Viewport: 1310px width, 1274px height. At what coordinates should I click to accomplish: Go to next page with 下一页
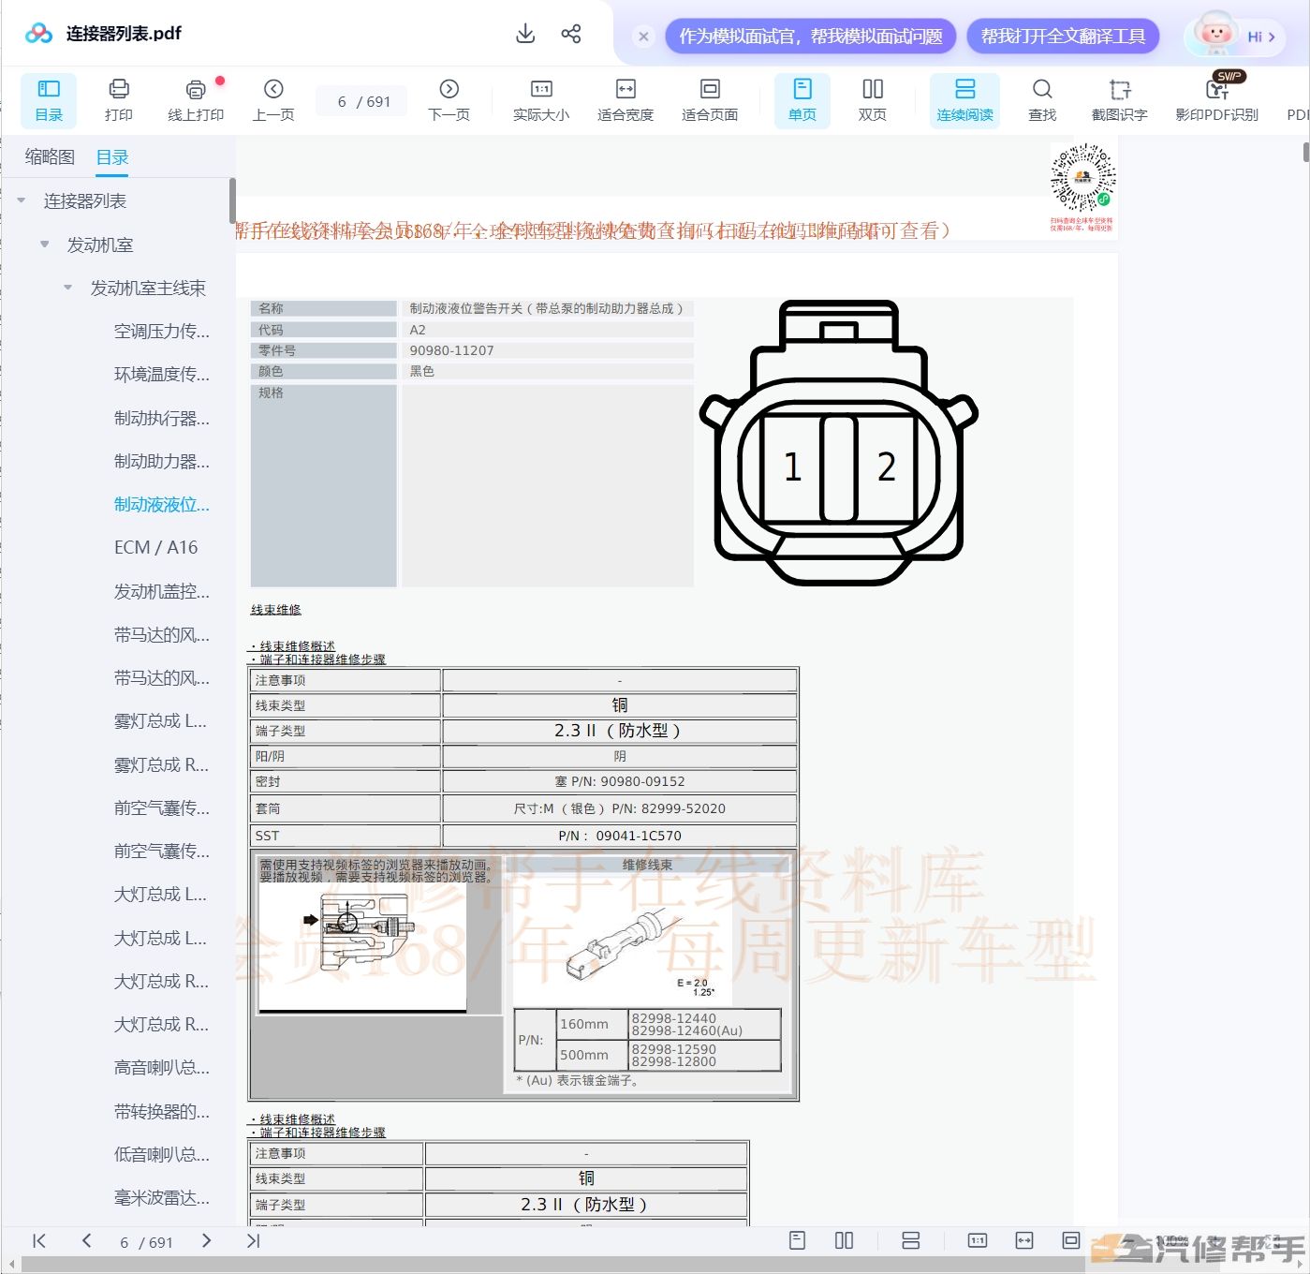point(449,101)
